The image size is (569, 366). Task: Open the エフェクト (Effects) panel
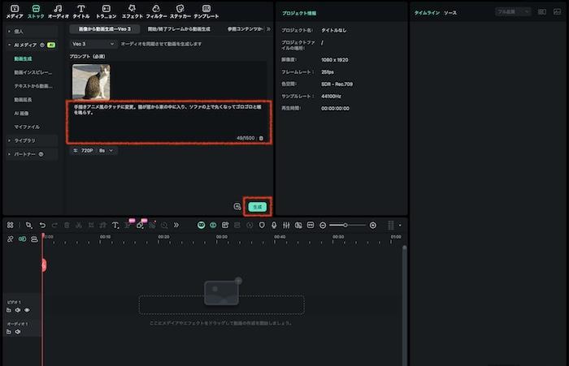point(132,11)
